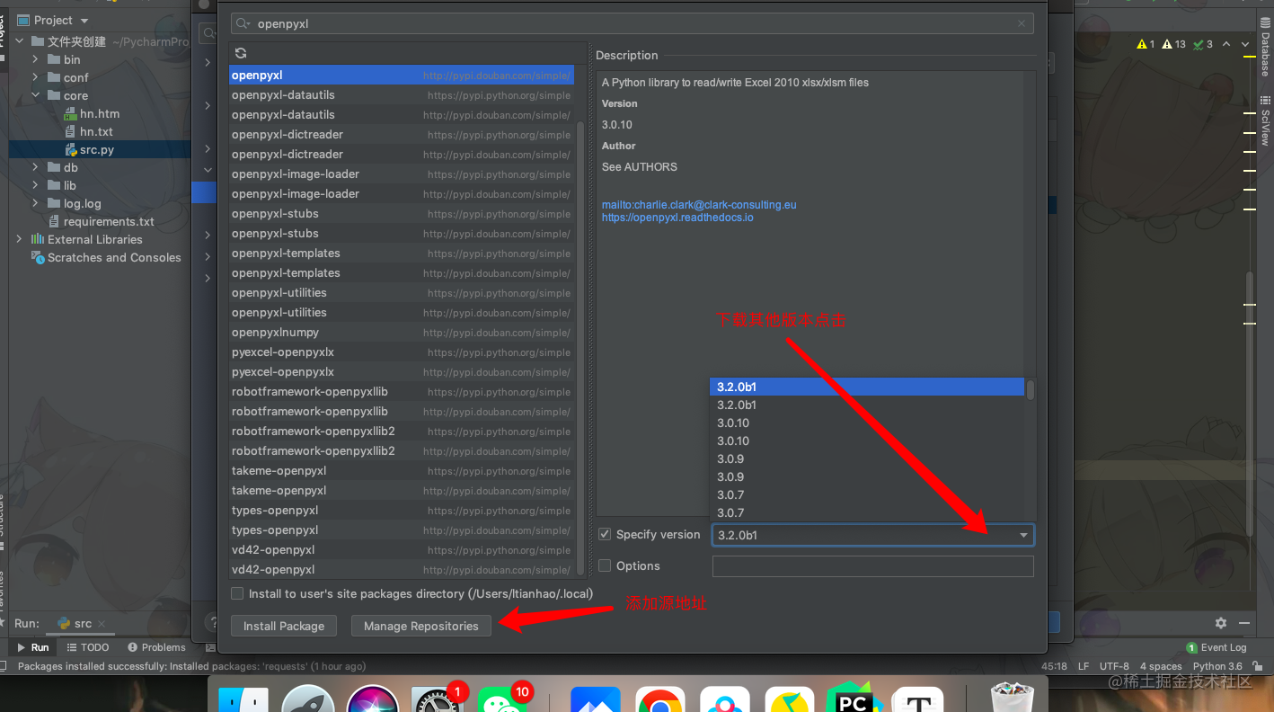
Task: Open WeChat from the dock
Action: (x=502, y=701)
